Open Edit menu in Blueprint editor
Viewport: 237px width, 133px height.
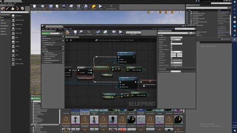pos(47,29)
